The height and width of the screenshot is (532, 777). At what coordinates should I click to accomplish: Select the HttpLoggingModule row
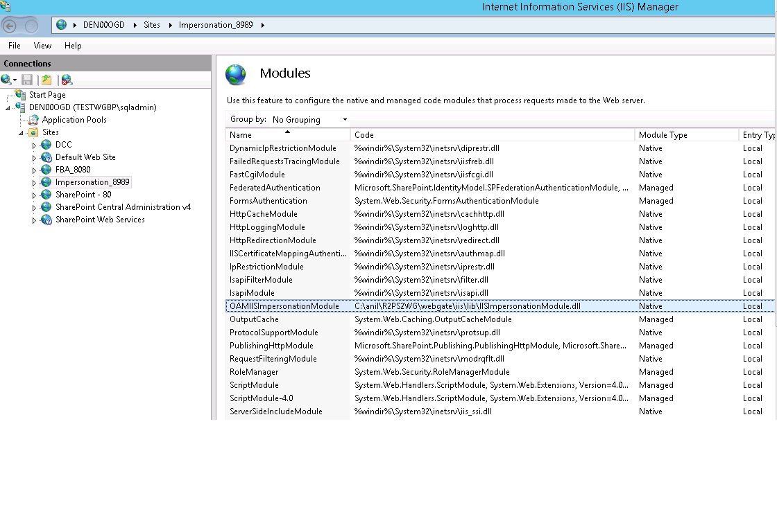[500, 227]
